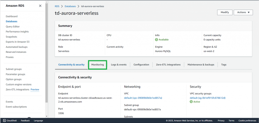Open the Tags tab
This screenshot has height=123, width=259.
pyautogui.click(x=224, y=65)
